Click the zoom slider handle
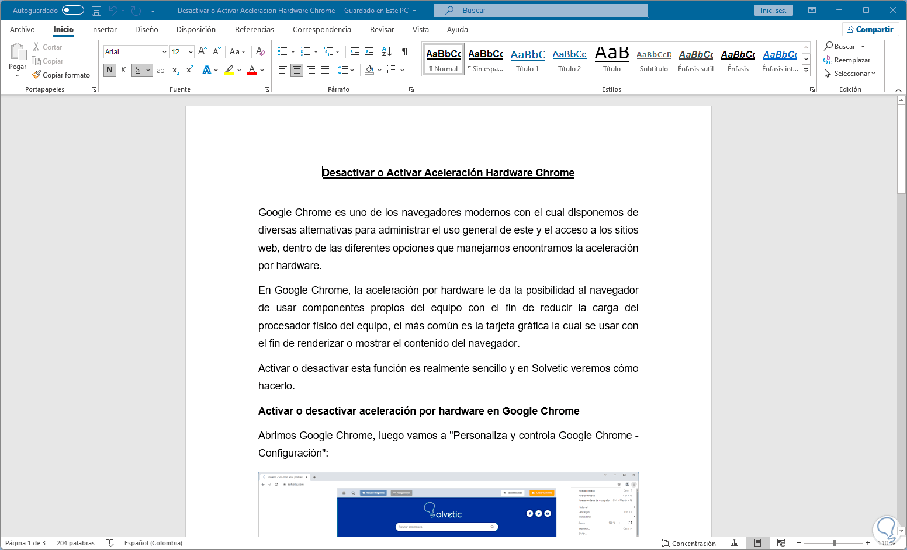This screenshot has height=550, width=907. pos(834,543)
